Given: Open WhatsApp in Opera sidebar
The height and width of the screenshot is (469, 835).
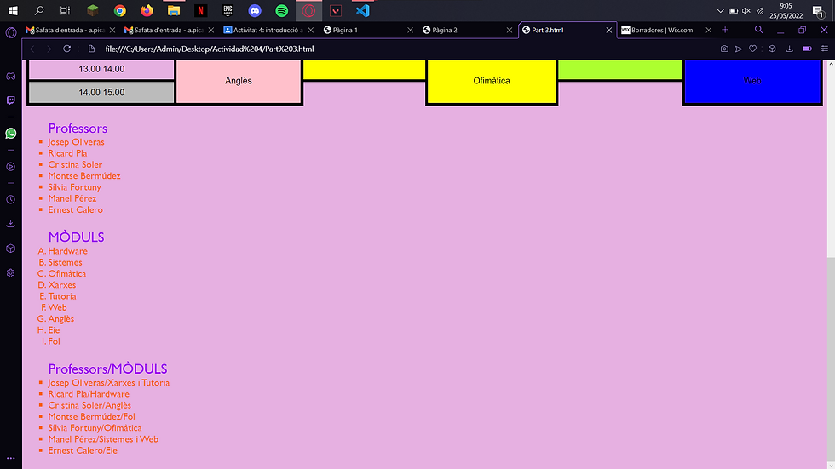Looking at the screenshot, I should click(x=10, y=134).
